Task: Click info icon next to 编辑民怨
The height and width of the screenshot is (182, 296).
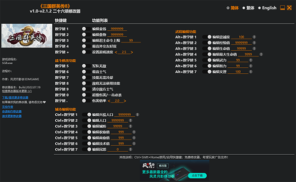Action: point(130,149)
